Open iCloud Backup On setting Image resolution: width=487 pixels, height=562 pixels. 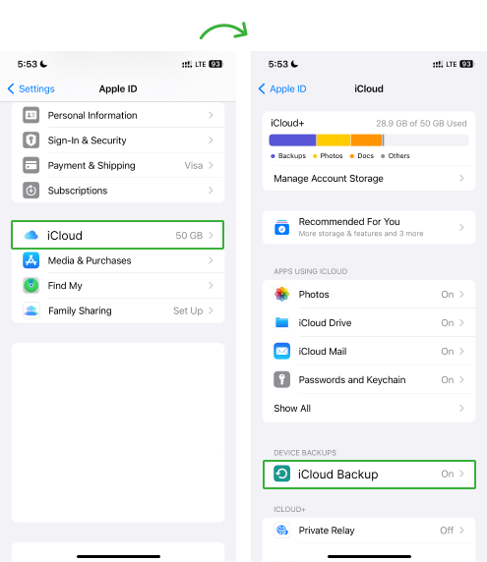369,475
